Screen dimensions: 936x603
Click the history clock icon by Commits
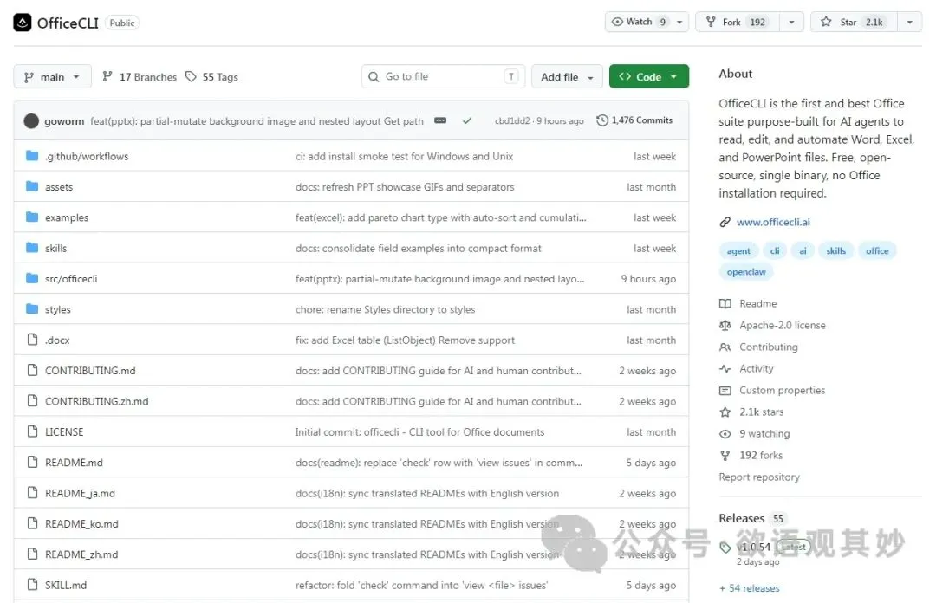pos(602,120)
